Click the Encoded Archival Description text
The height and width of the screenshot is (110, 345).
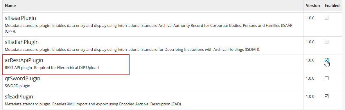click(x=93, y=104)
